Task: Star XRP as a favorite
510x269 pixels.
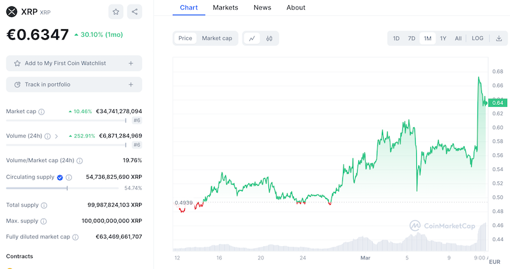Action: pos(116,11)
